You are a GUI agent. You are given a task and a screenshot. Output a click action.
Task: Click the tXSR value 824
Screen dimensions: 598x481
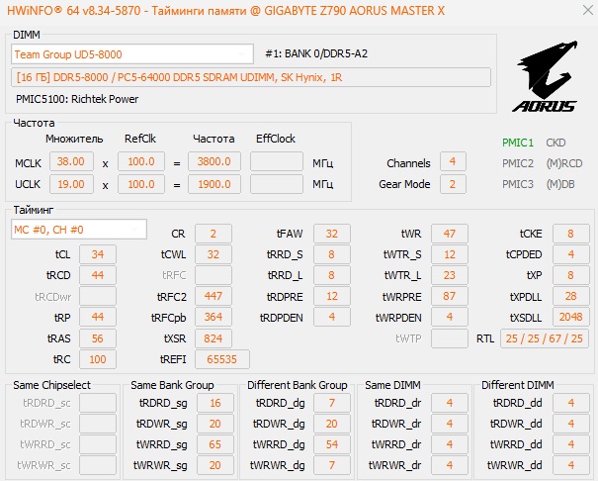pyautogui.click(x=214, y=338)
